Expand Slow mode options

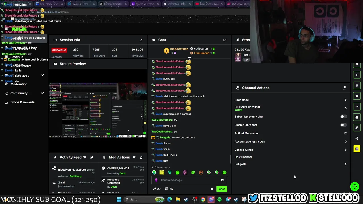[345, 100]
